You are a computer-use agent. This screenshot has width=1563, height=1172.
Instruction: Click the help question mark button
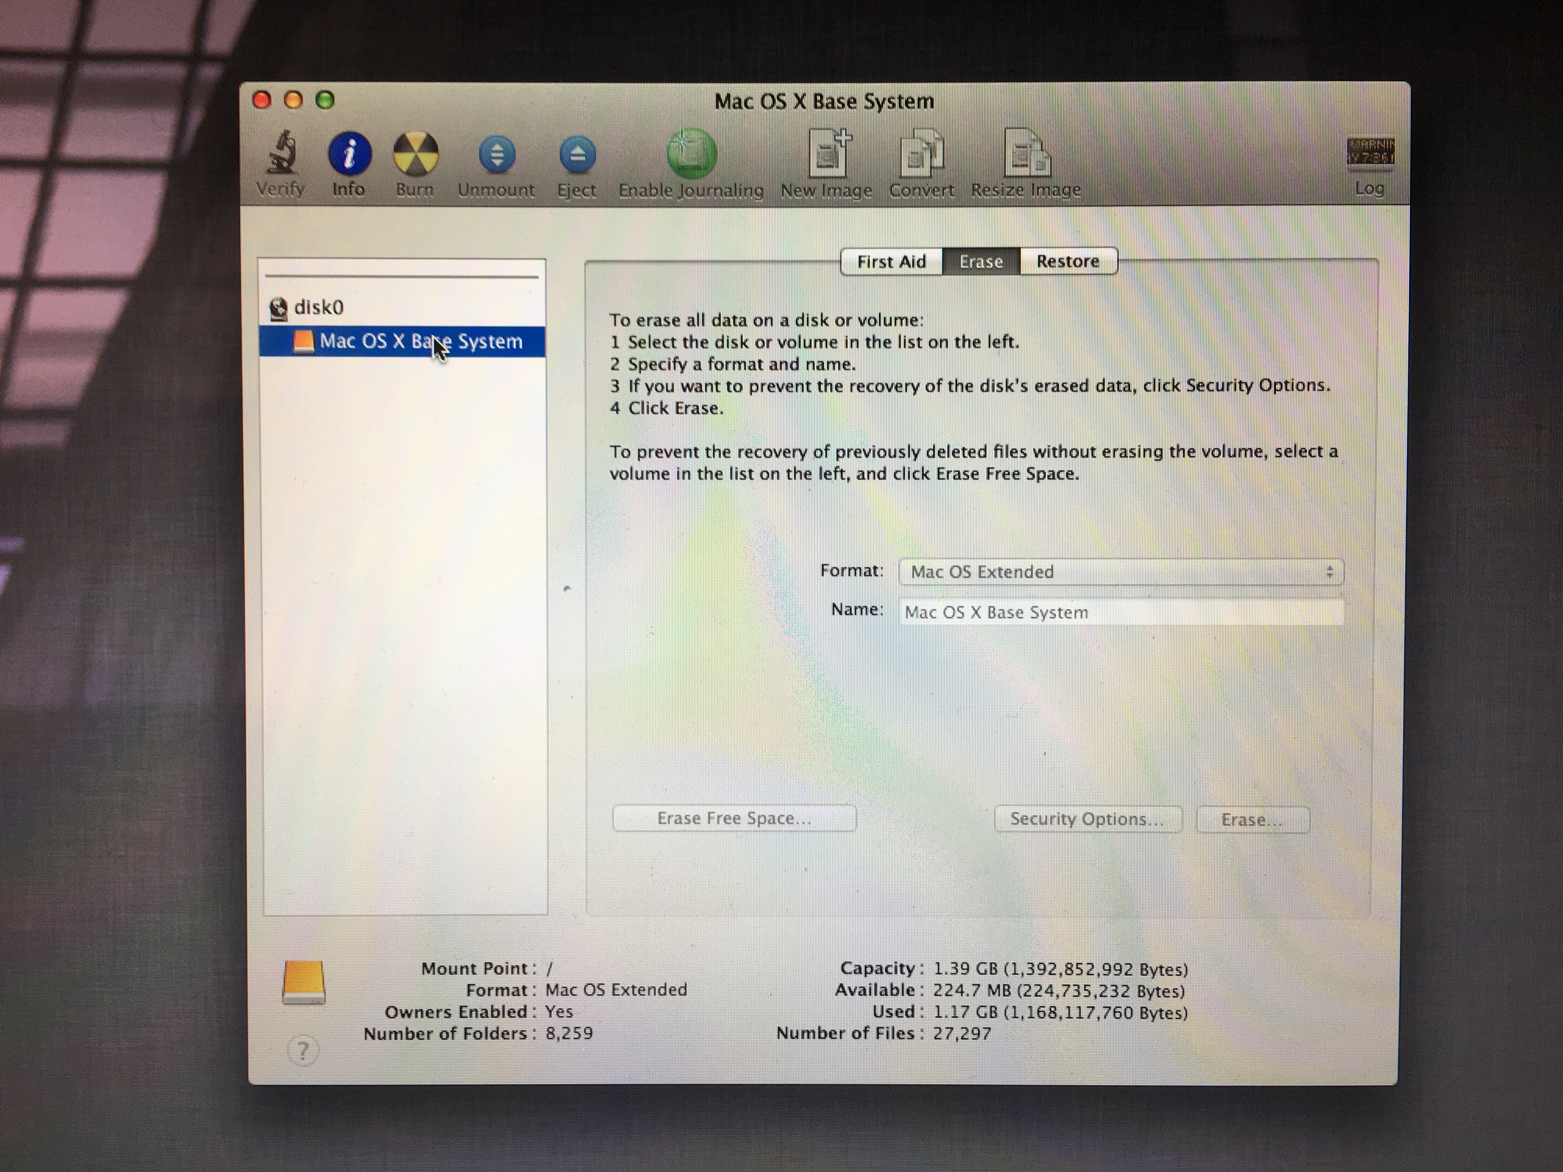tap(303, 1050)
